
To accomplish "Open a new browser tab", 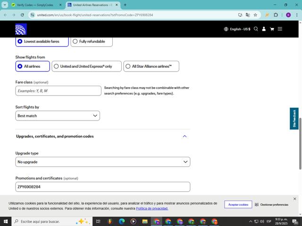I will (x=125, y=5).
